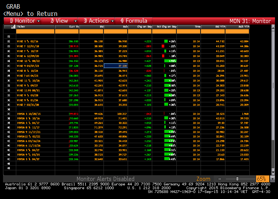
Task: Click the Ask YTM value 1.968
Action: pyautogui.click(x=245, y=114)
